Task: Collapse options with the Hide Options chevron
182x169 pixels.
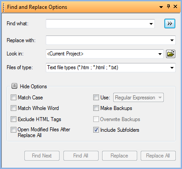Action: click(14, 86)
